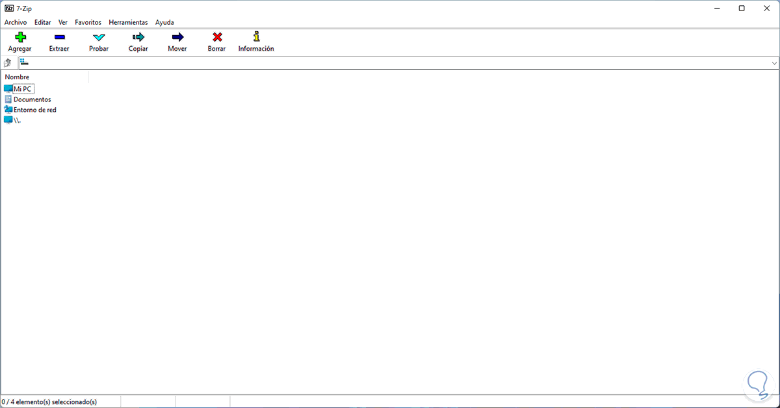780x408 pixels.
Task: Click the Mover arrow icon
Action: [x=177, y=38]
